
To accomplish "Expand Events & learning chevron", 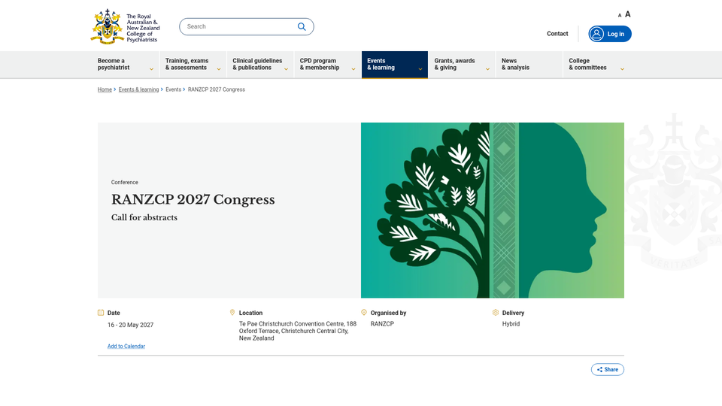I will coord(420,69).
